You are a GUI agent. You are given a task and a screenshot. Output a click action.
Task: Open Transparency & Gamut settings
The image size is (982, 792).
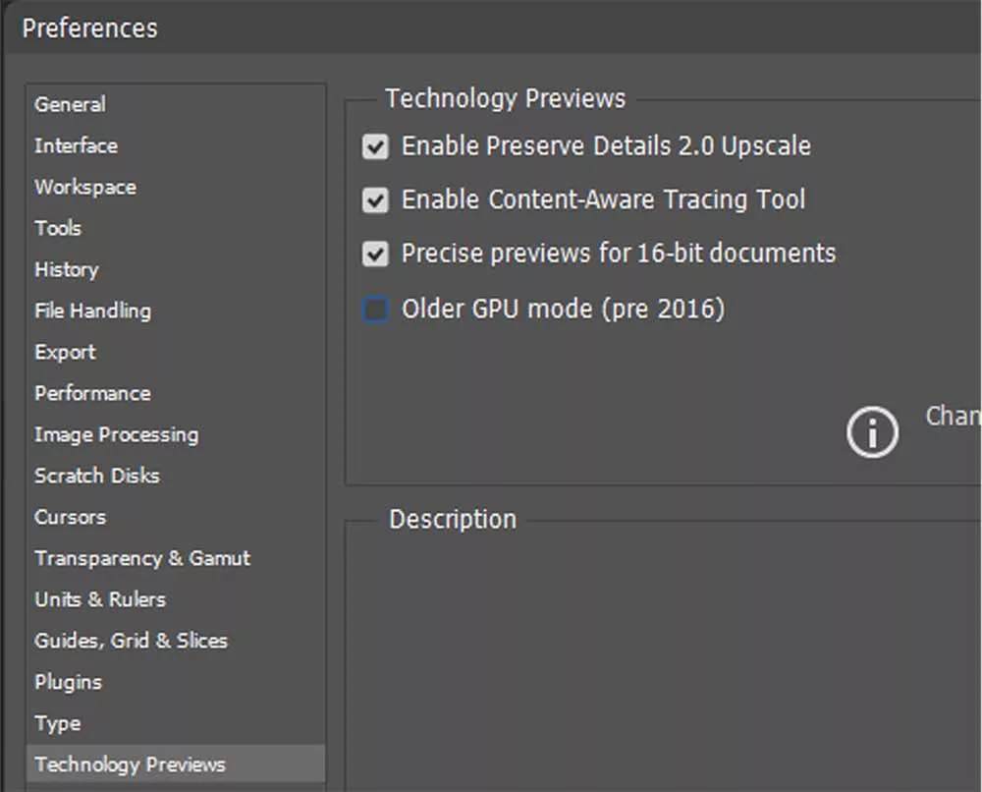142,558
